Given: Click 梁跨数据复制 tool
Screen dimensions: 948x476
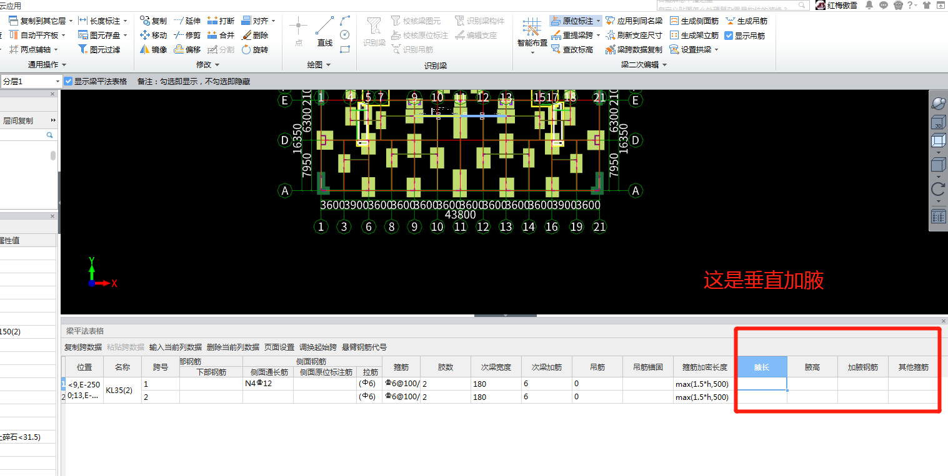Looking at the screenshot, I should click(x=634, y=49).
